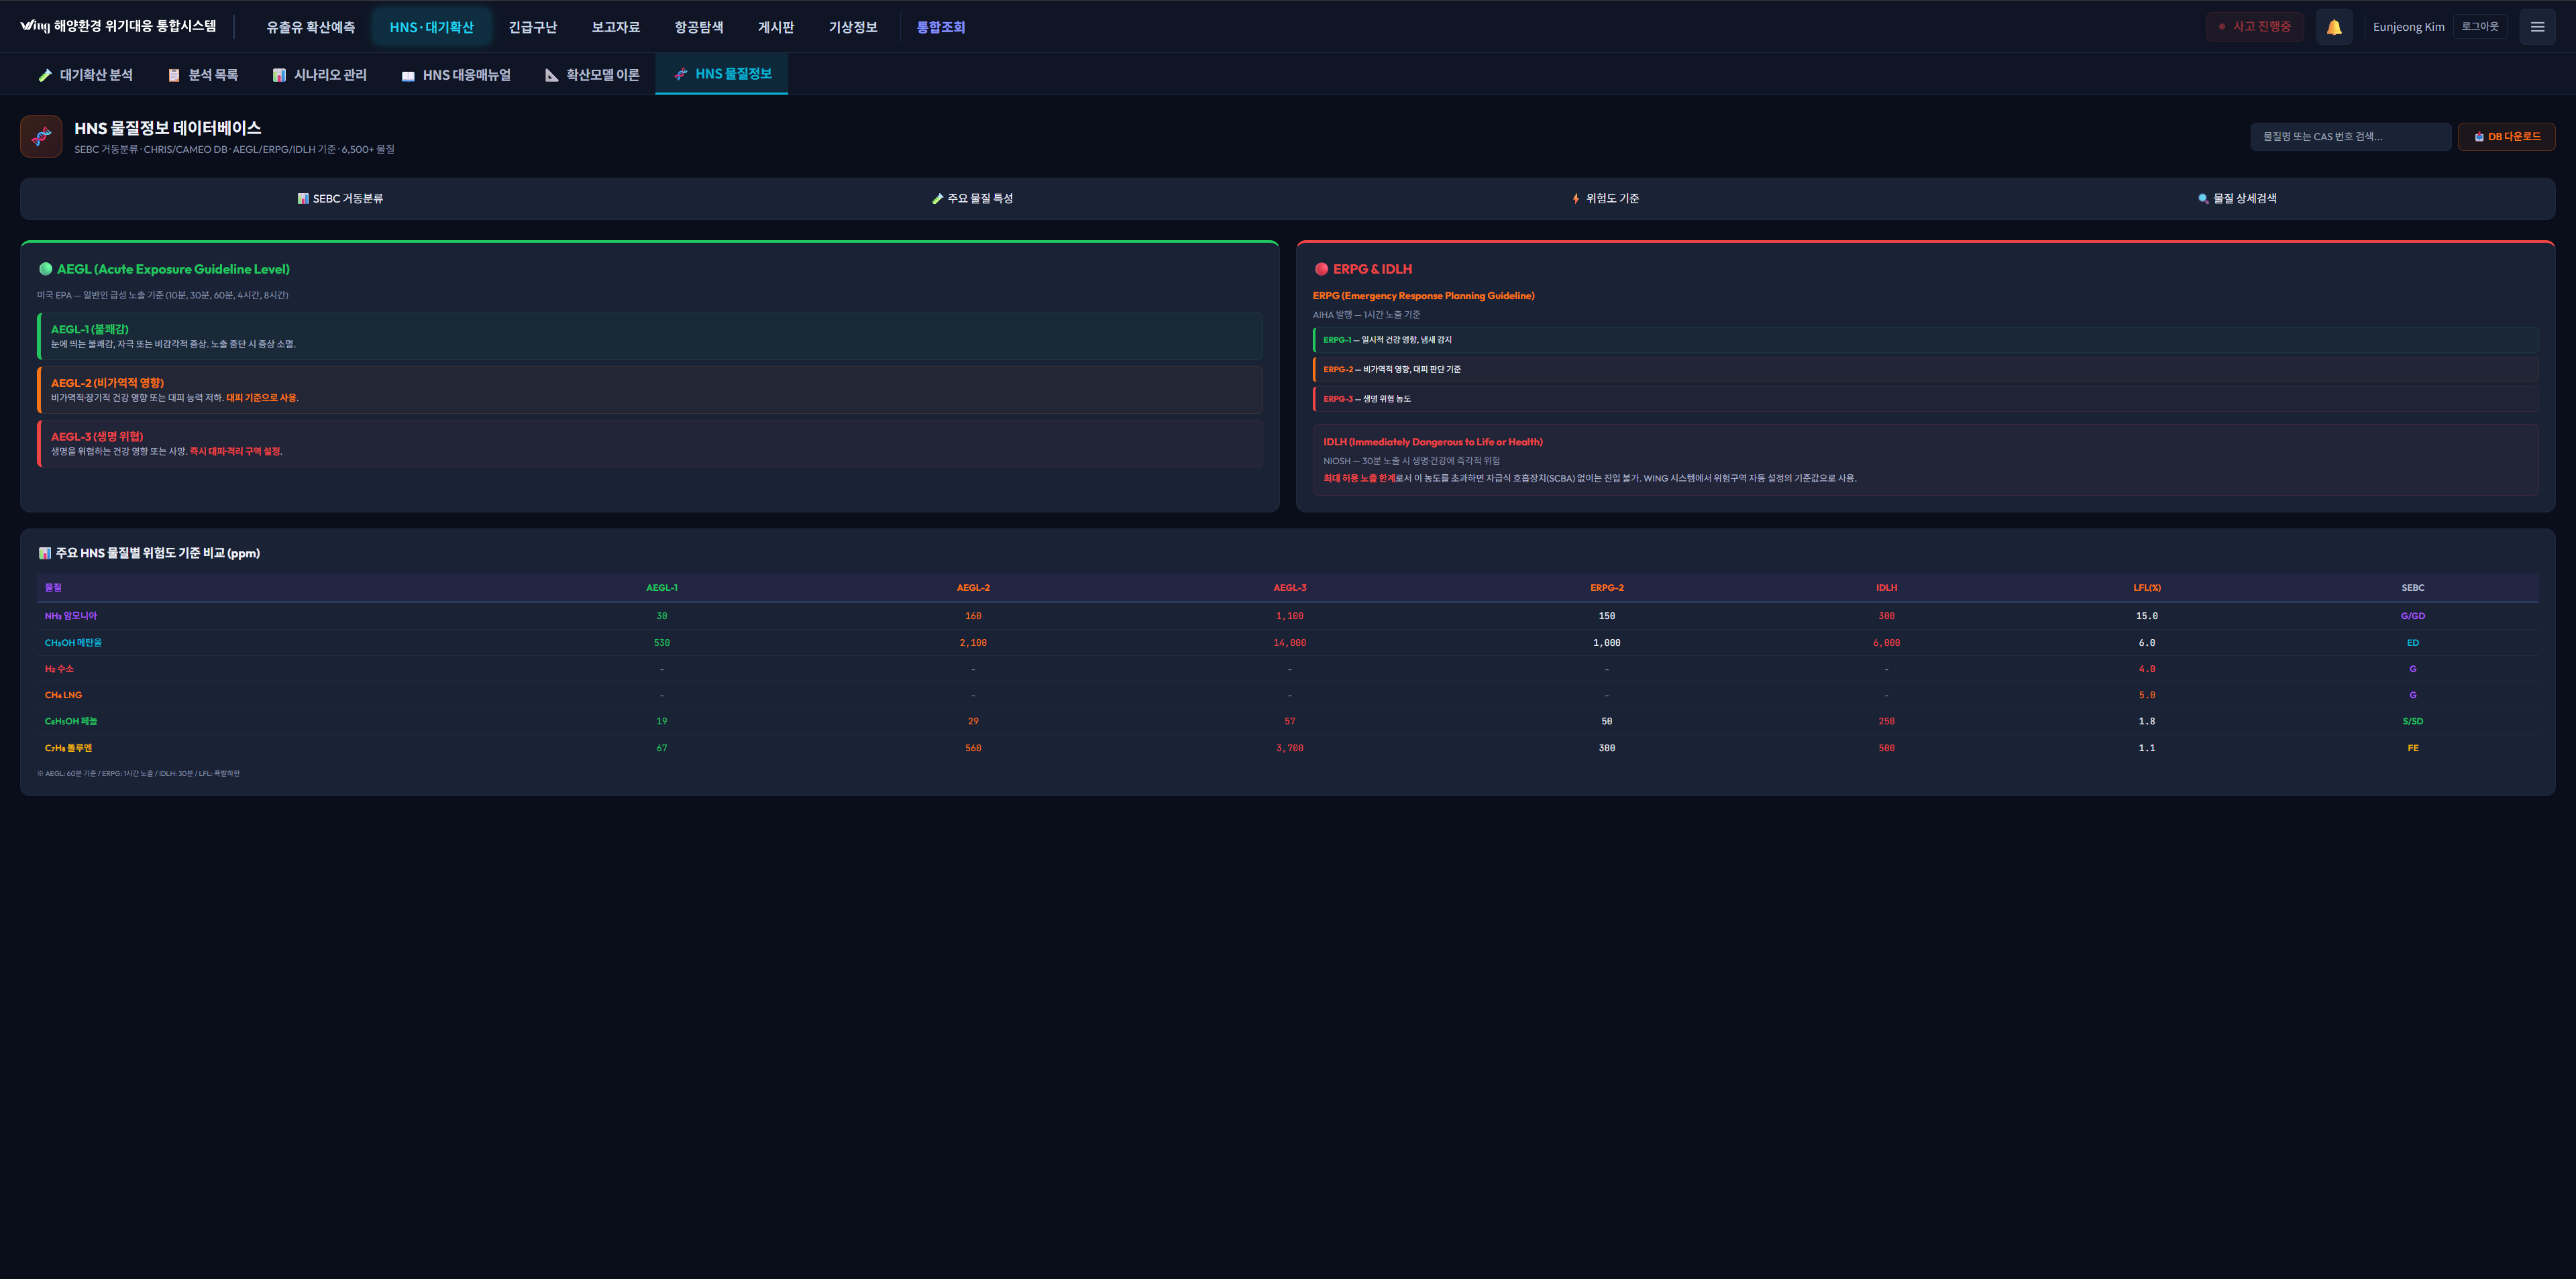2576x1279 pixels.
Task: Switch to the SEBC 거동분류 section tab
Action: tap(340, 199)
